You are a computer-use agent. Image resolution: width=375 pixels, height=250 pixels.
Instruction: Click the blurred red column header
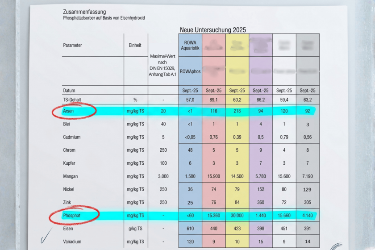point(213,45)
